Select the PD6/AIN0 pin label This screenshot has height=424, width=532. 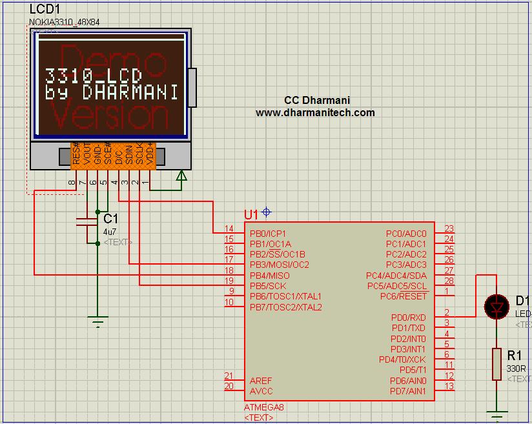[x=408, y=381]
